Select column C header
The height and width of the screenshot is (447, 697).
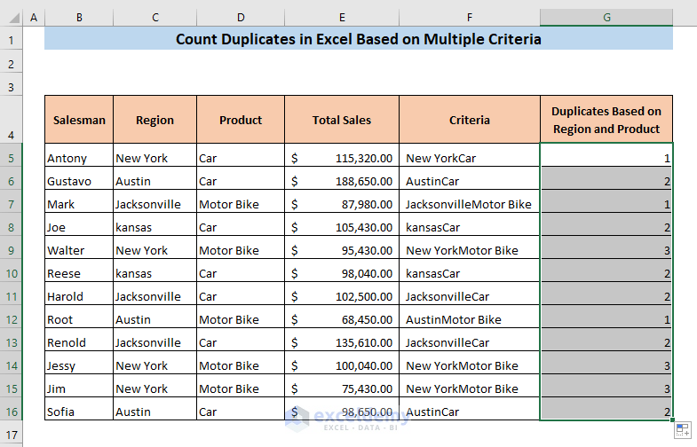pyautogui.click(x=155, y=18)
